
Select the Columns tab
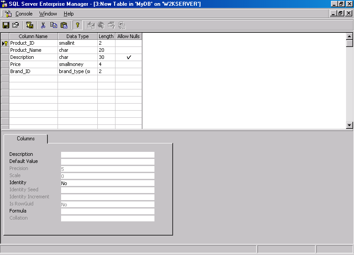point(26,139)
